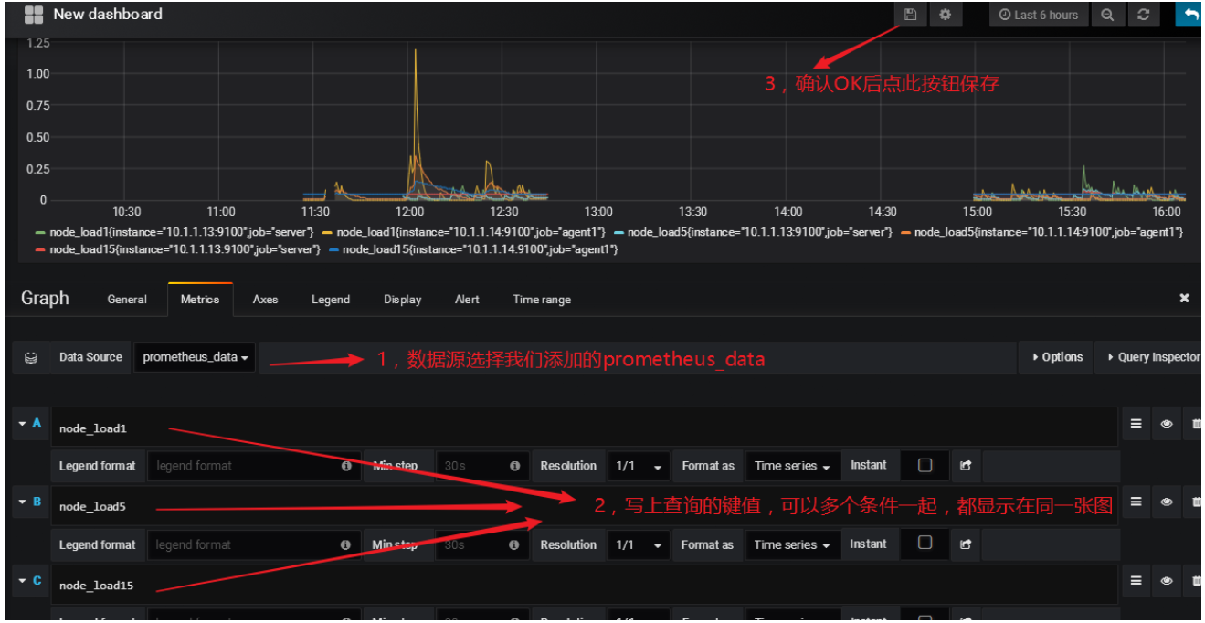Open the prometheus_data data source dropdown
This screenshot has width=1205, height=623.
(x=196, y=357)
